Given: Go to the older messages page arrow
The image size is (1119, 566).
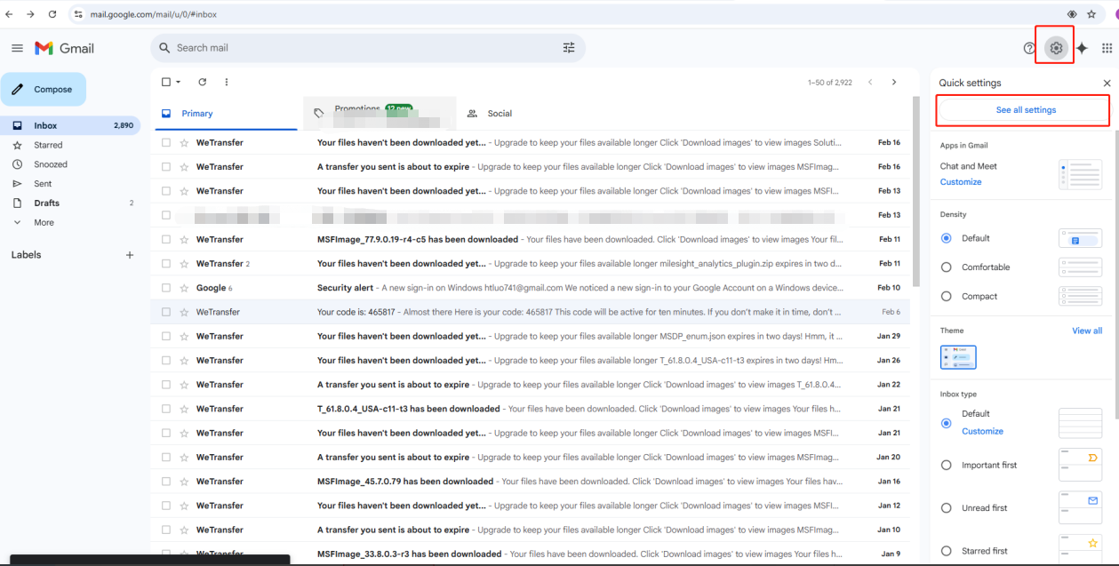Looking at the screenshot, I should [893, 82].
